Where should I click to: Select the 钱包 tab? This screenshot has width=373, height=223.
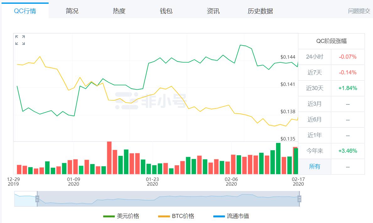(166, 11)
